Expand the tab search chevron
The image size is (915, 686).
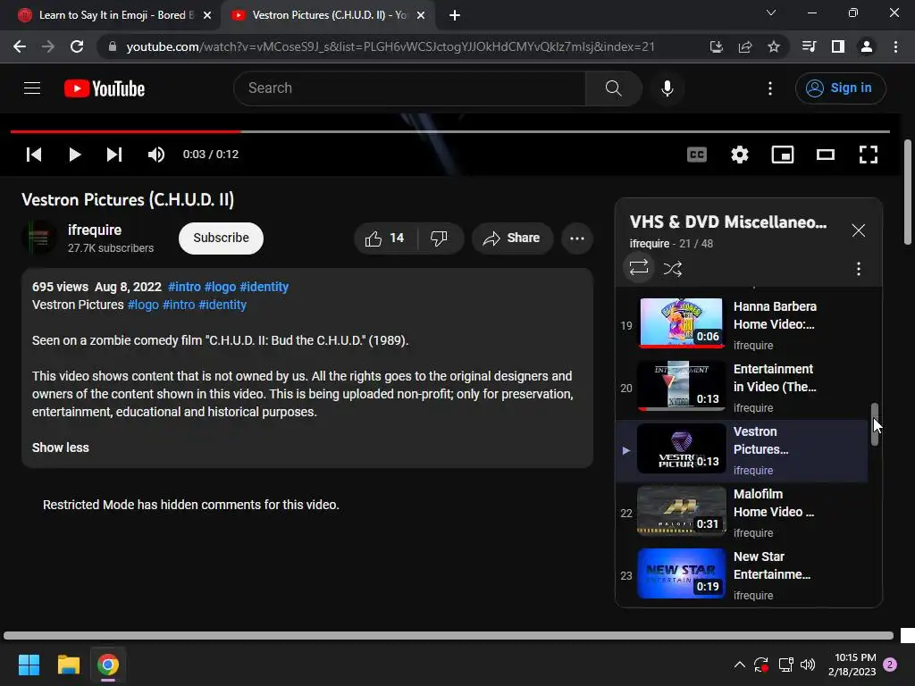coord(771,13)
